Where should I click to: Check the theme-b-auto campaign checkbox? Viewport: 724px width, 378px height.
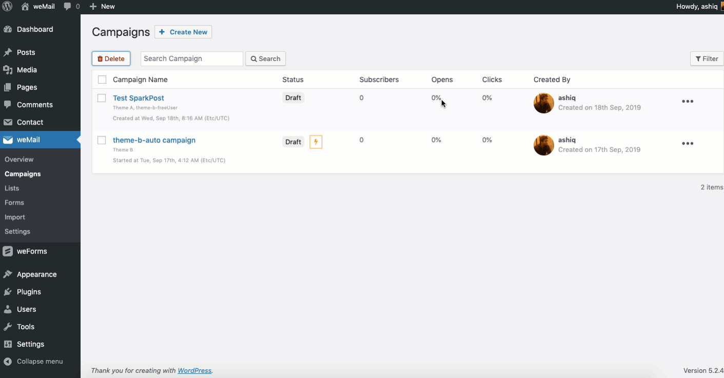pyautogui.click(x=102, y=140)
